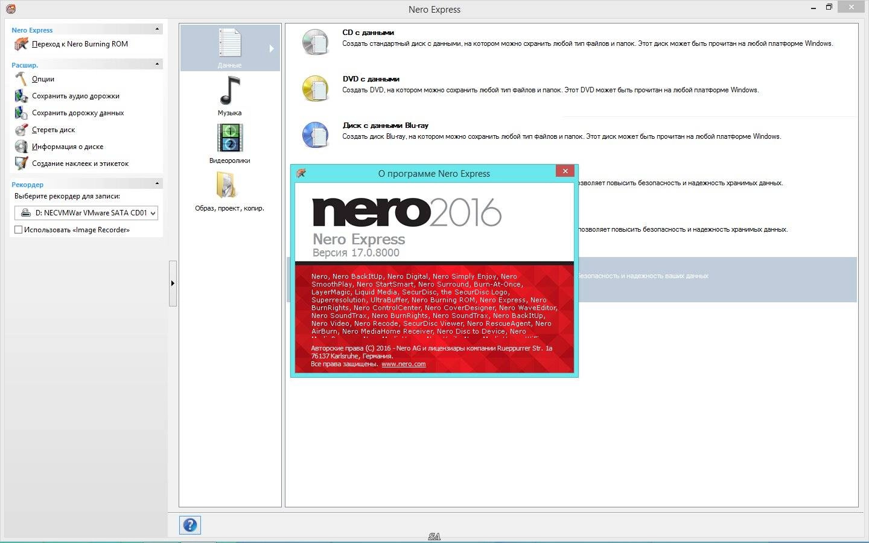The width and height of the screenshot is (869, 543).
Task: Click the Стереть диск eraser icon
Action: click(21, 130)
